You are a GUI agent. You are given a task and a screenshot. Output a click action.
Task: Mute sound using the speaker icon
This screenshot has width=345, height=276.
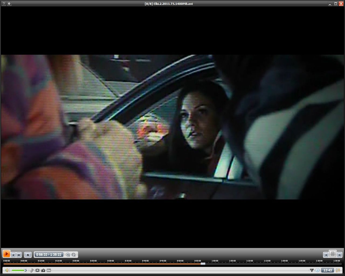click(7, 270)
